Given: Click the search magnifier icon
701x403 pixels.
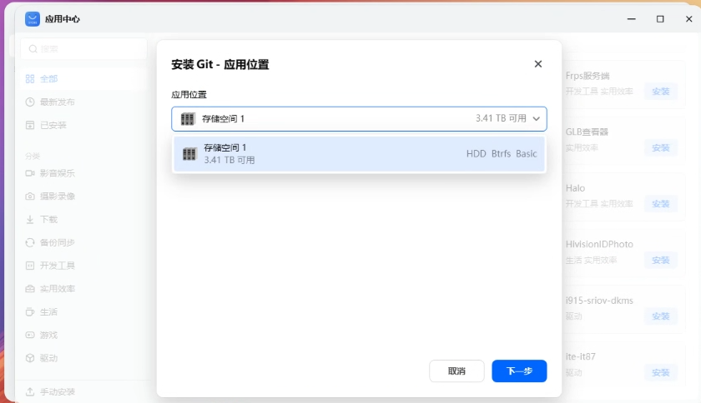Looking at the screenshot, I should coord(33,48).
